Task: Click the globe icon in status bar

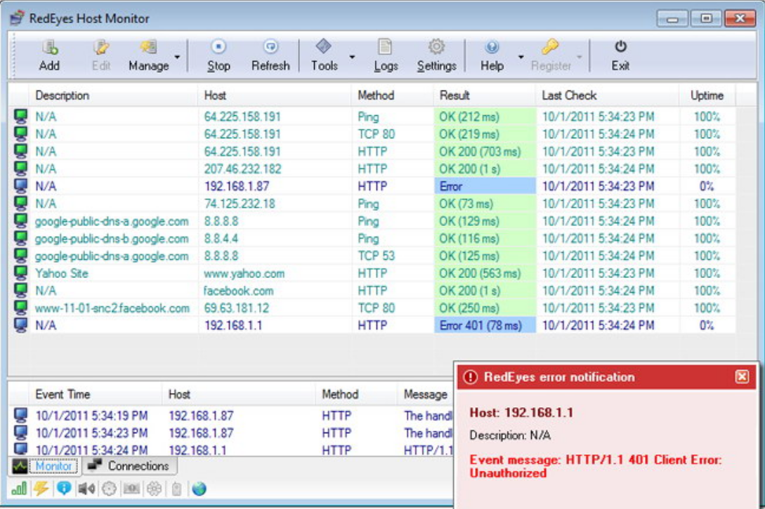Action: point(199,489)
